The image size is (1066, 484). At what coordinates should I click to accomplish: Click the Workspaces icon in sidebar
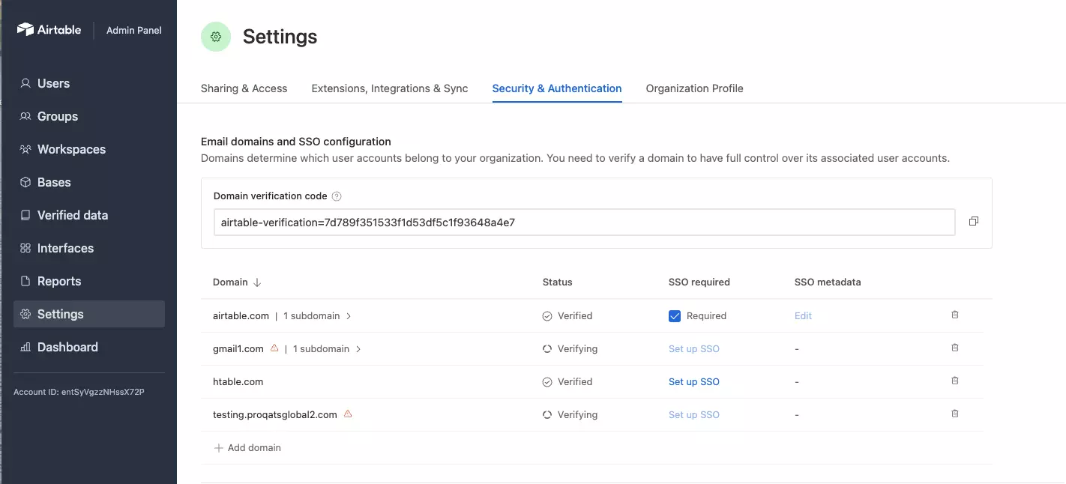coord(25,149)
